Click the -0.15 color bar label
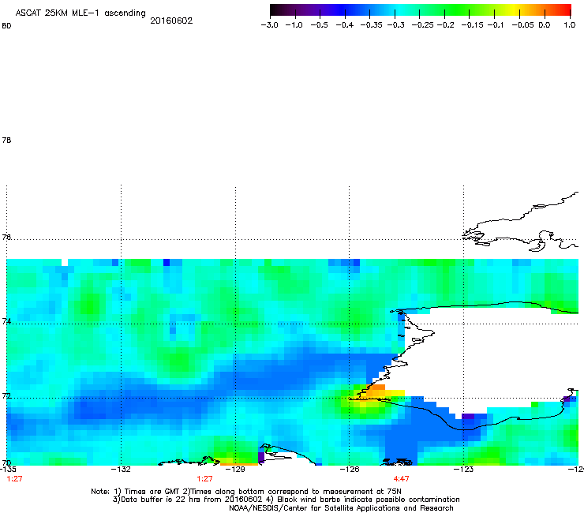 click(x=472, y=25)
